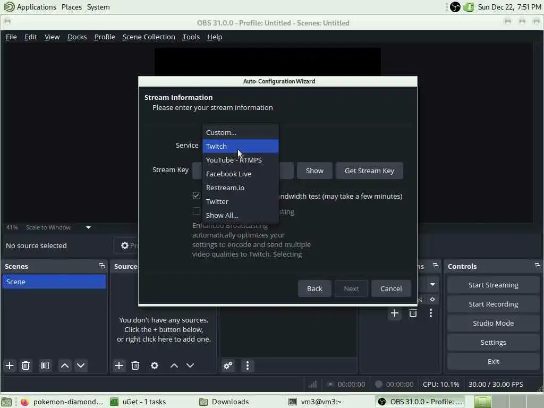Click the Firefox icon in taskbar
This screenshot has width=544, height=408.
(24, 402)
